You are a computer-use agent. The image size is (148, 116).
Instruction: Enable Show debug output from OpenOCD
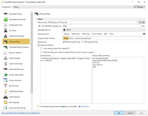tap(42, 48)
